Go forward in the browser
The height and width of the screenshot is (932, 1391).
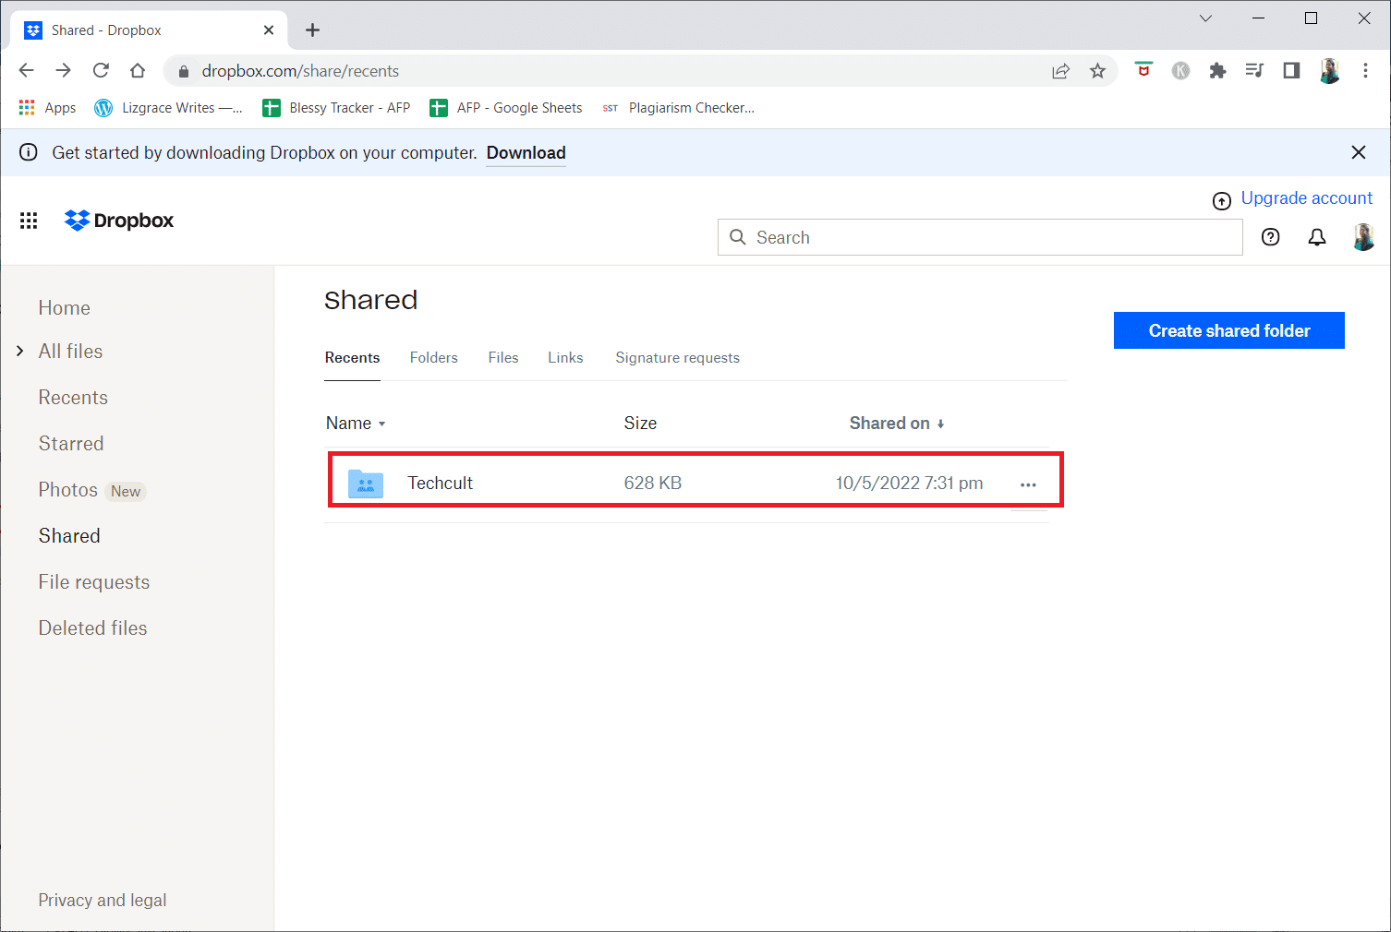(64, 71)
